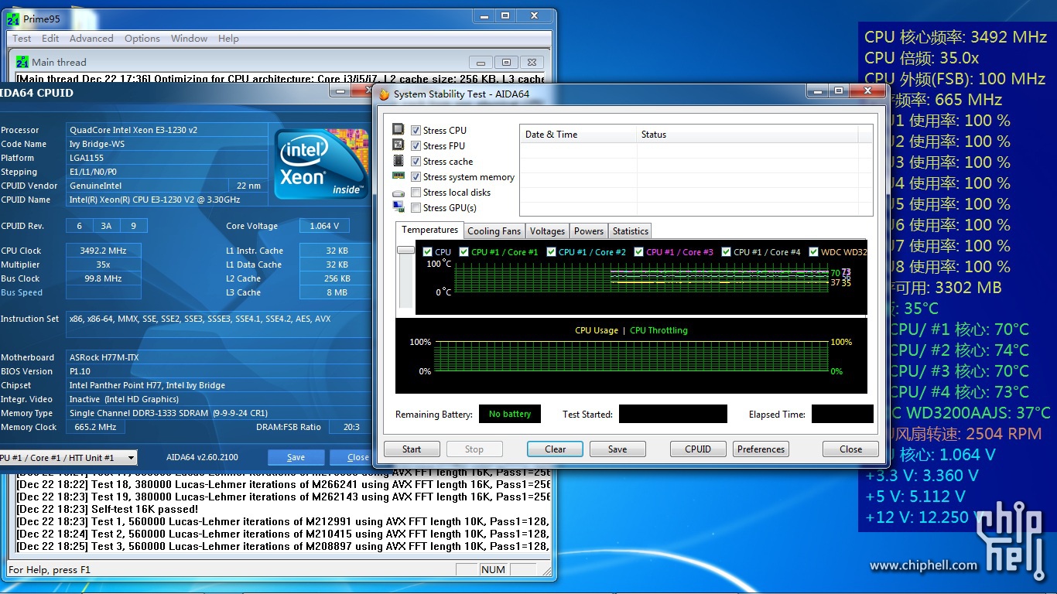This screenshot has height=594, width=1057.
Task: Click the Save button in Stability Test
Action: click(617, 449)
